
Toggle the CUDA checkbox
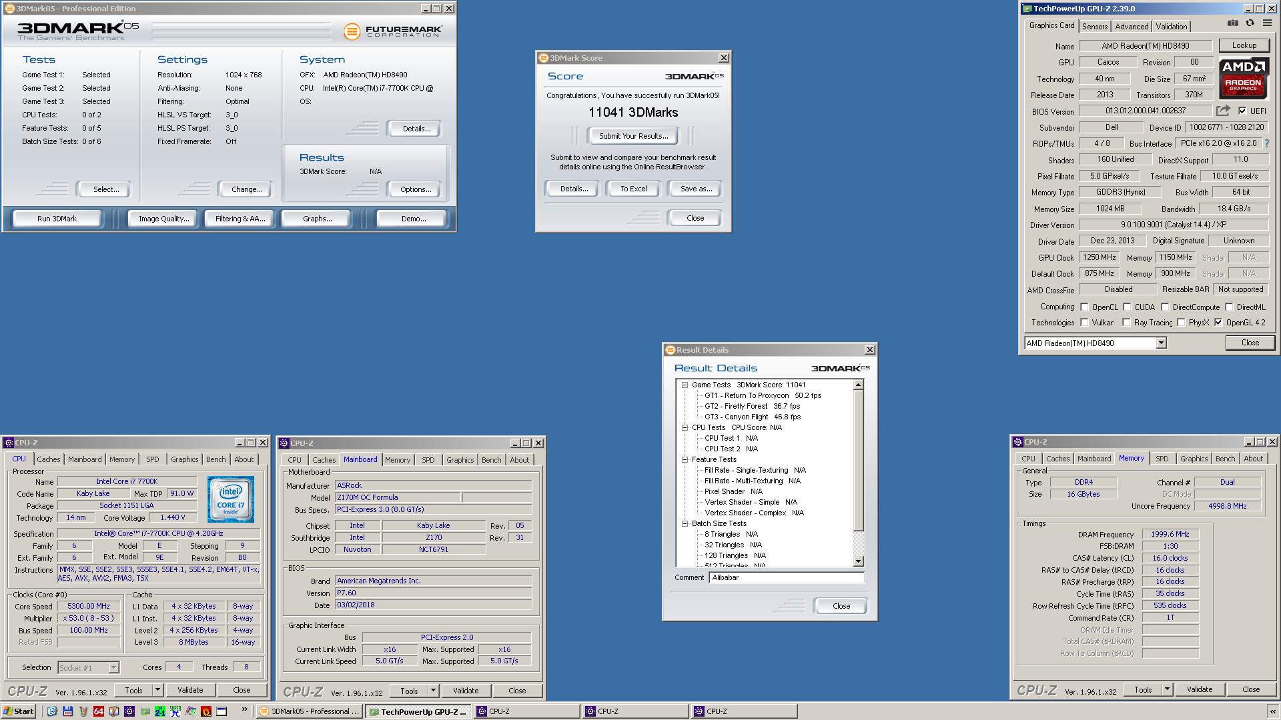[1128, 307]
